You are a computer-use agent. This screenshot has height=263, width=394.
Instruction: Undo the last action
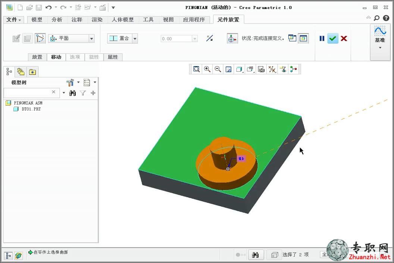[x=49, y=7]
